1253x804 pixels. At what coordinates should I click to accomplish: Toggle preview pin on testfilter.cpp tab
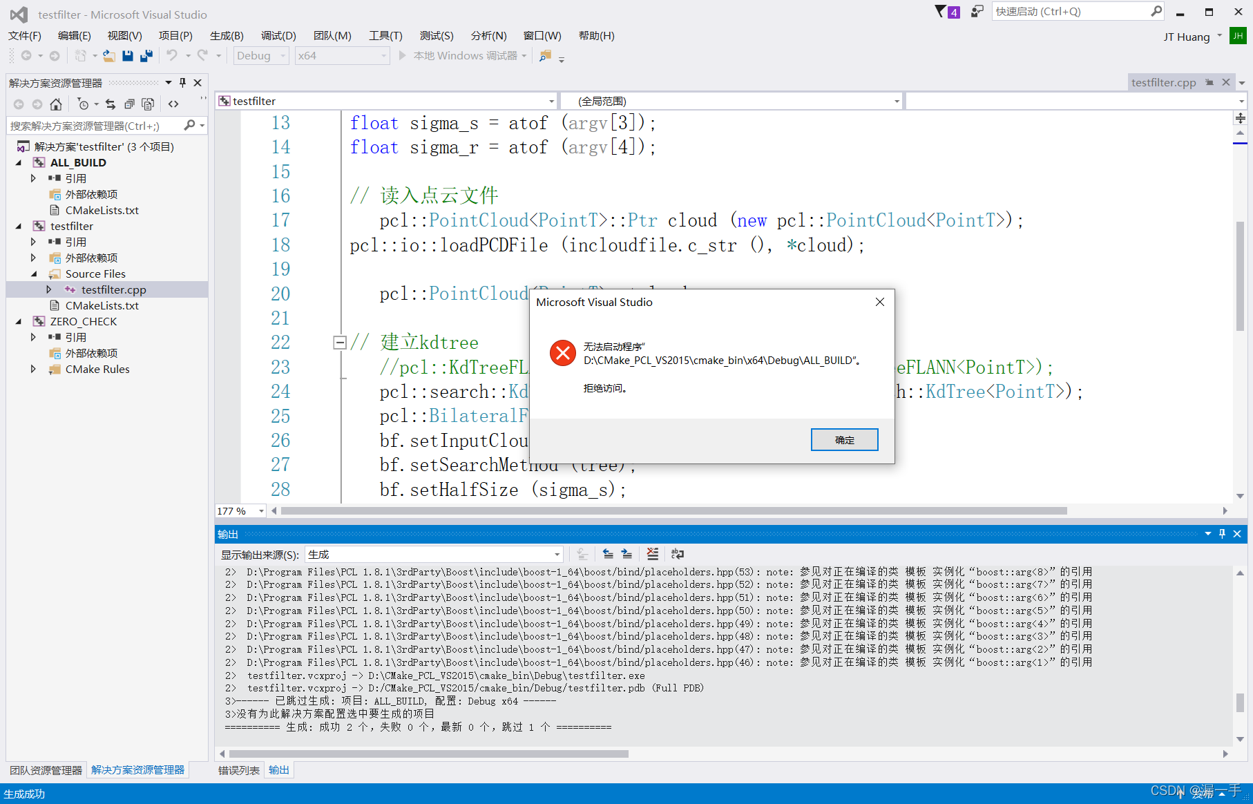pos(1209,82)
